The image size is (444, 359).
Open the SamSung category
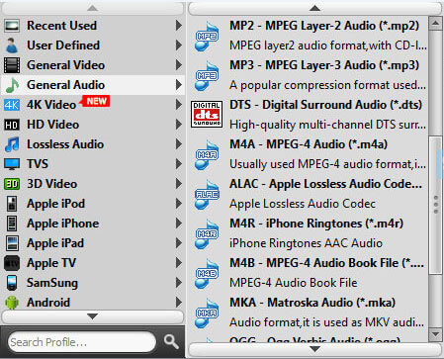coord(93,283)
